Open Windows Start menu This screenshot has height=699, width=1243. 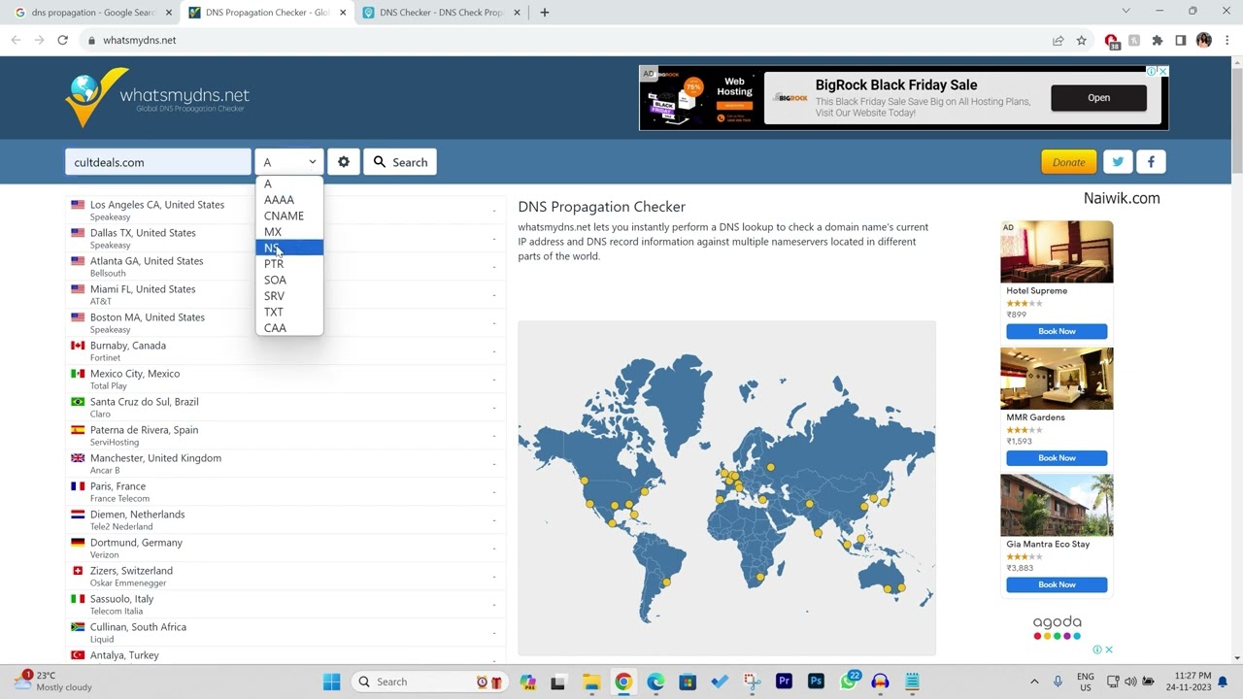tap(331, 682)
